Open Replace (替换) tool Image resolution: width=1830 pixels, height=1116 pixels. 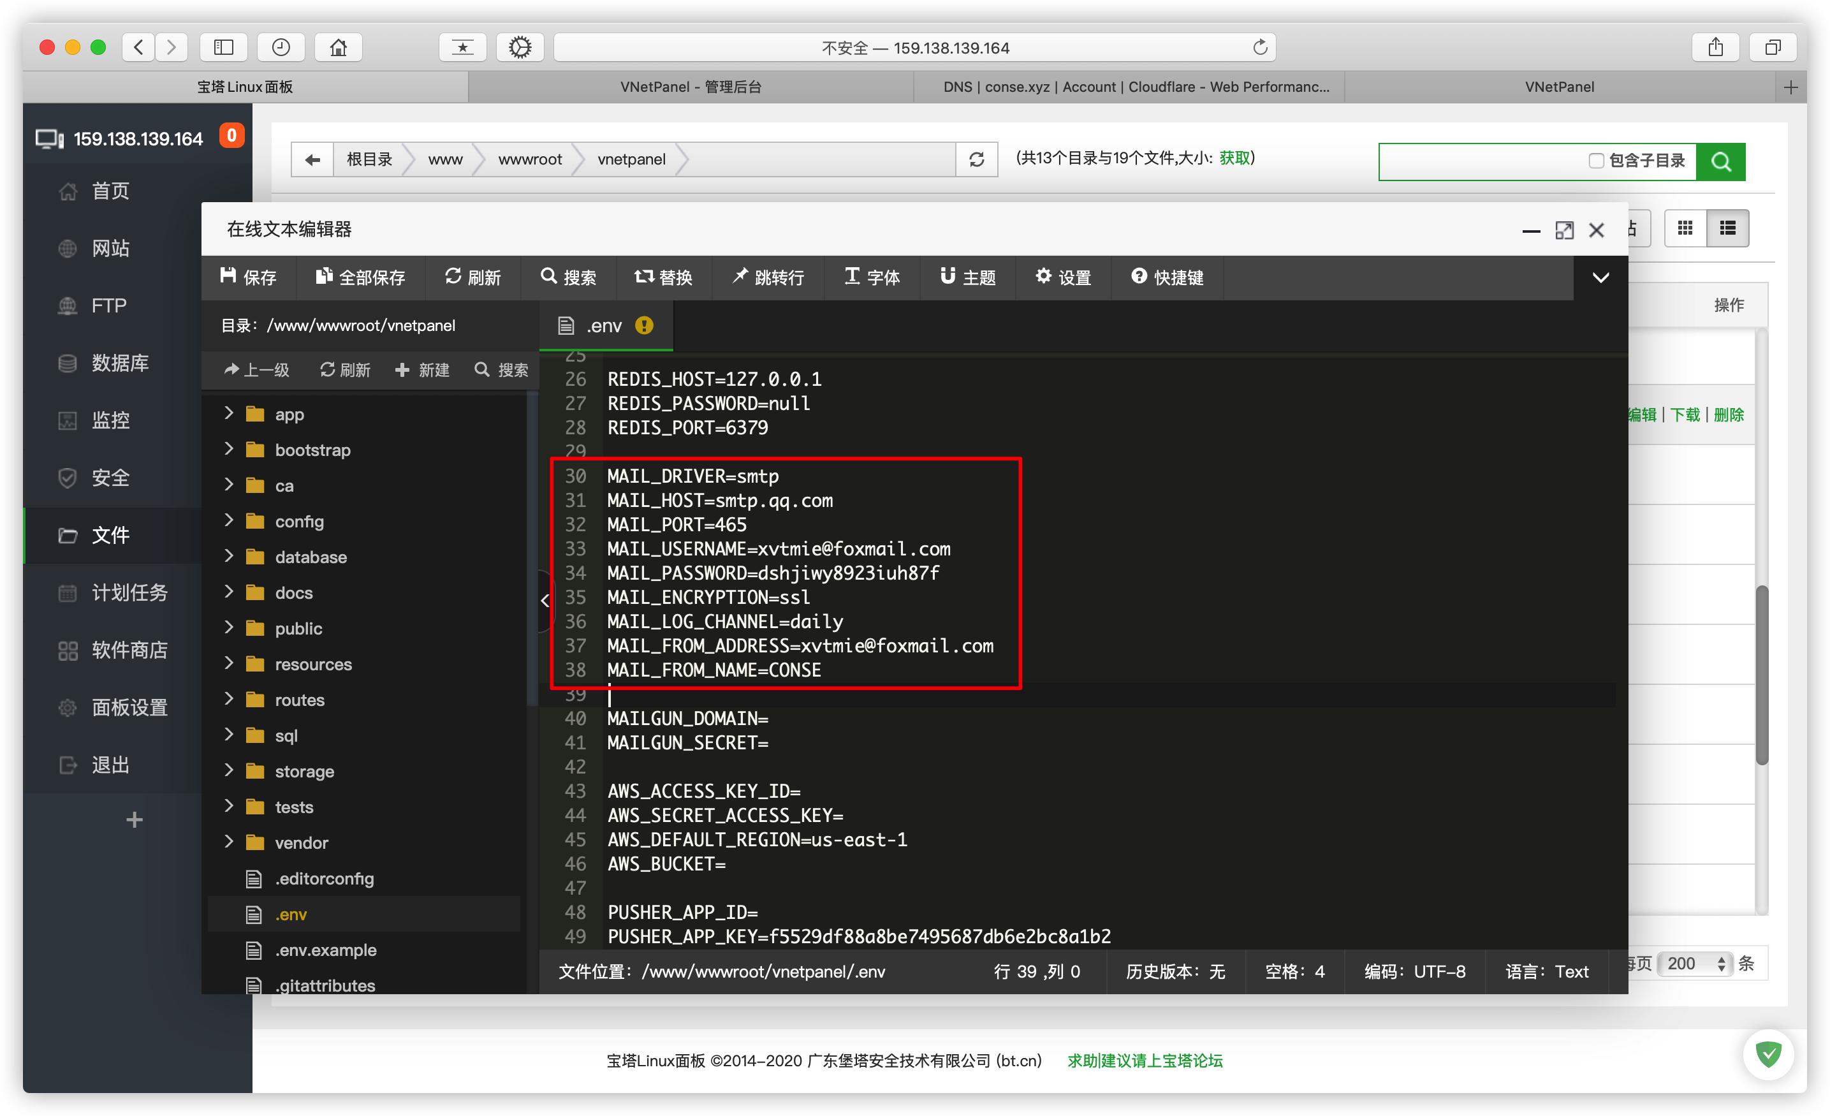coord(663,277)
